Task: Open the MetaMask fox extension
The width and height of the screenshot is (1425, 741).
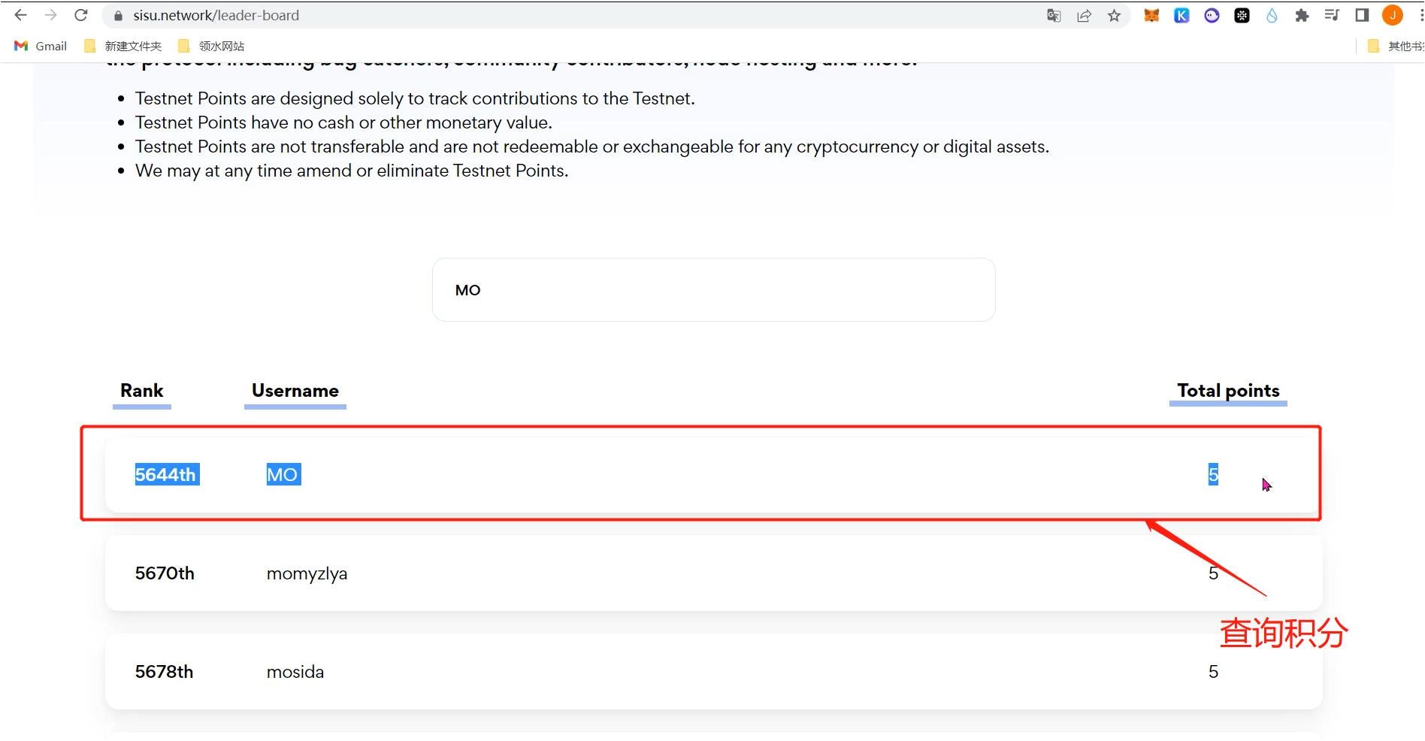Action: point(1151,15)
